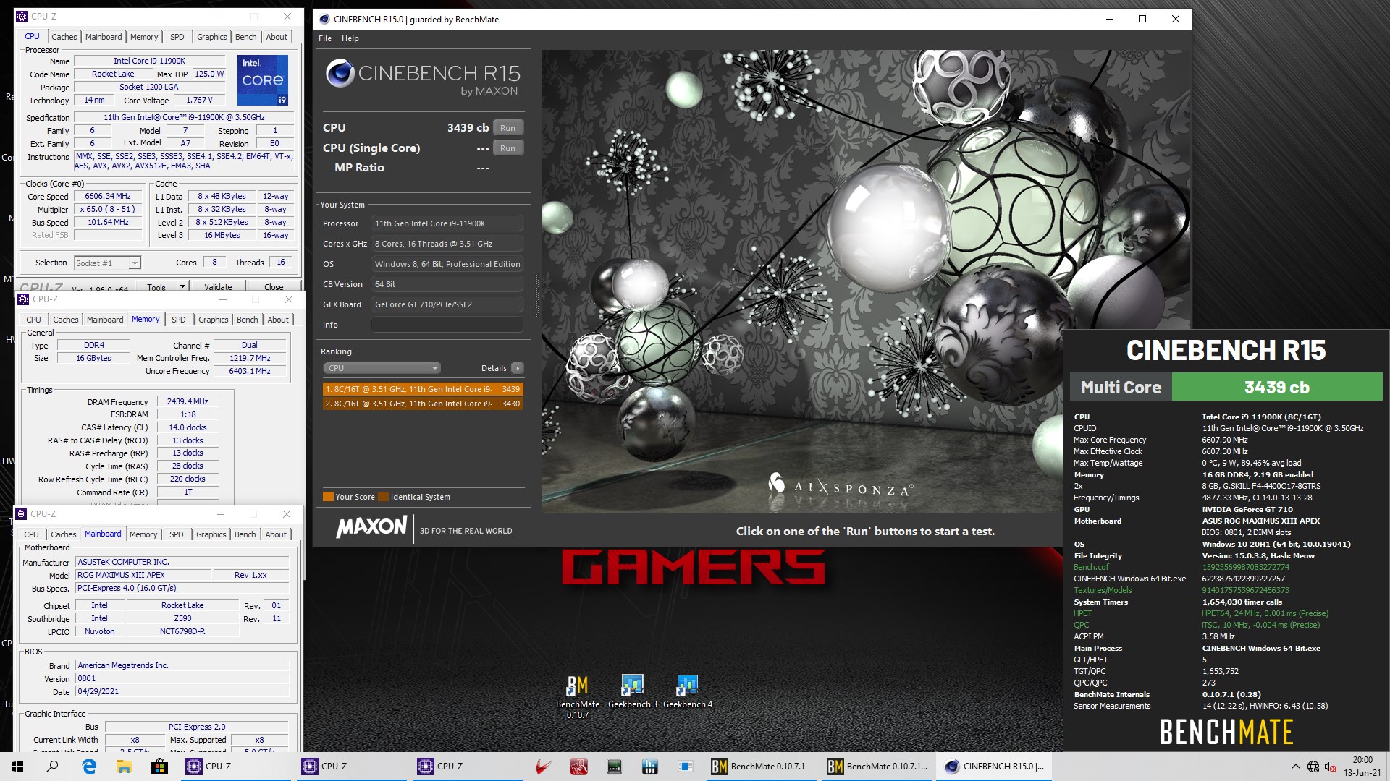Open the Socket #1 selection dropdown

(x=107, y=263)
